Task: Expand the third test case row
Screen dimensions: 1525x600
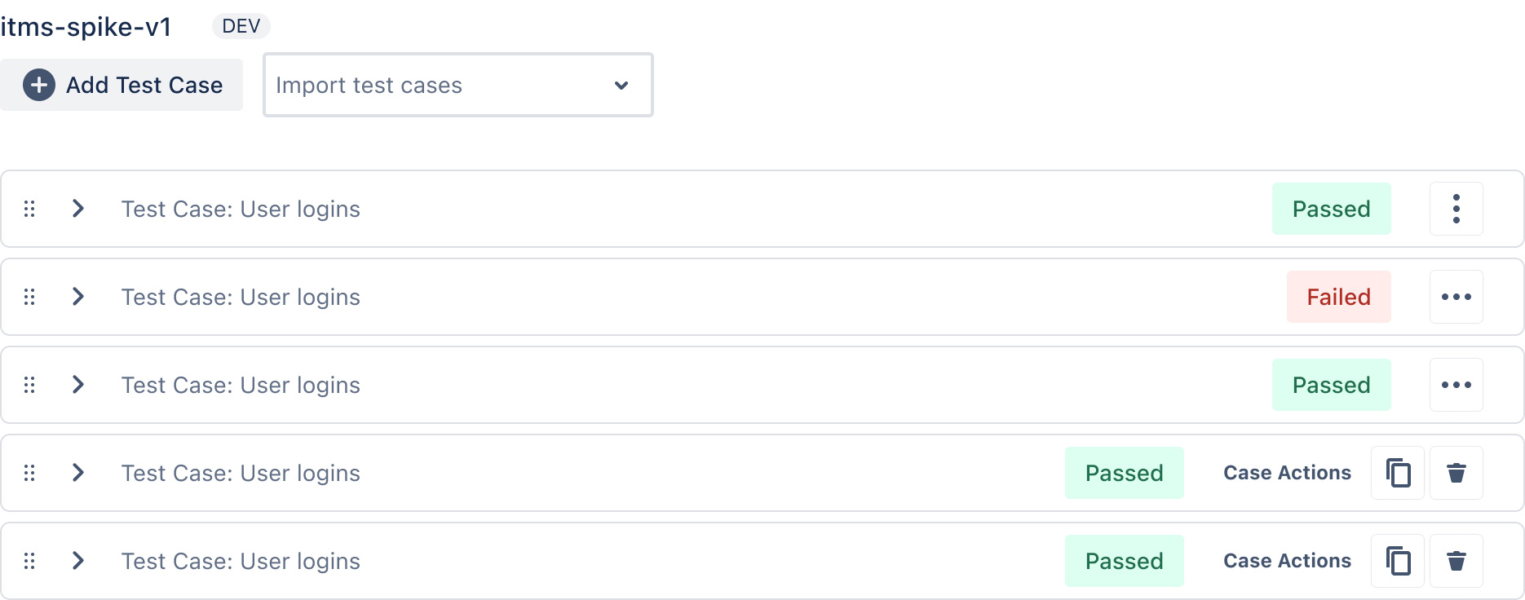Action: click(x=78, y=385)
